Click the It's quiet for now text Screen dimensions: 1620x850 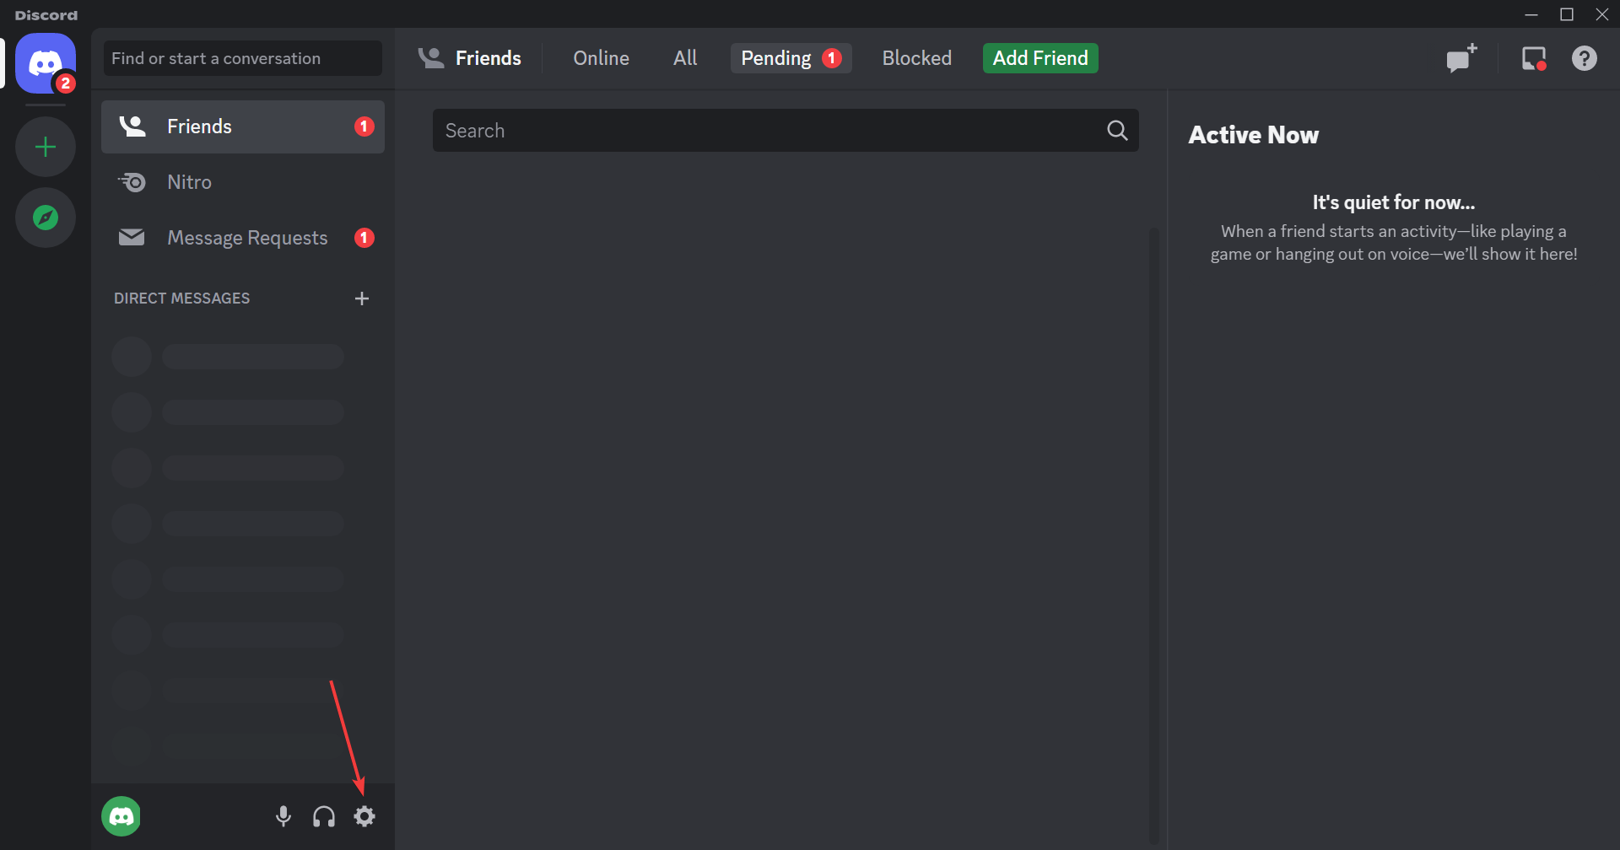coord(1393,202)
